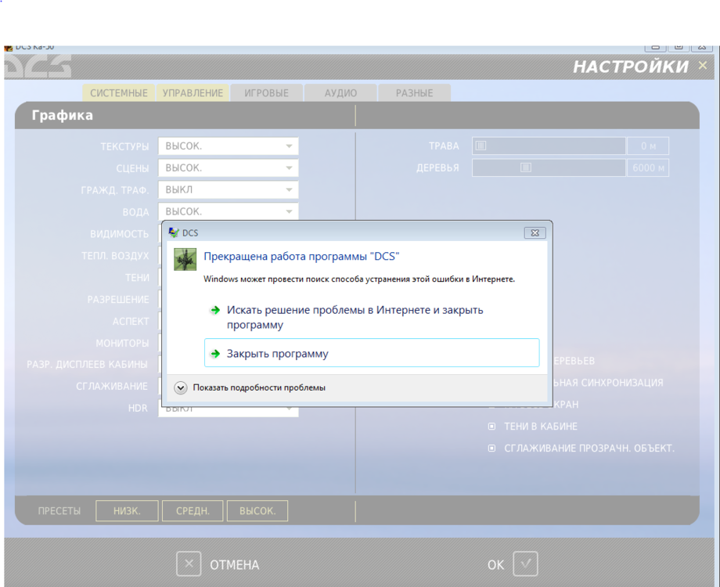Toggle СГЛАЖИВАНИЕ ПРОЗРАЧН. ОБЪЕКТ. checkbox
Viewport: 720px width, 587px height.
[x=491, y=448]
